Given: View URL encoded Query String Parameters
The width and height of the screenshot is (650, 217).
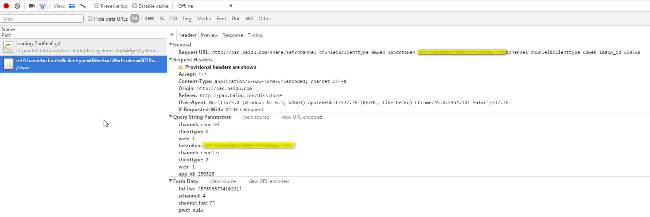Looking at the screenshot, I should point(302,117).
